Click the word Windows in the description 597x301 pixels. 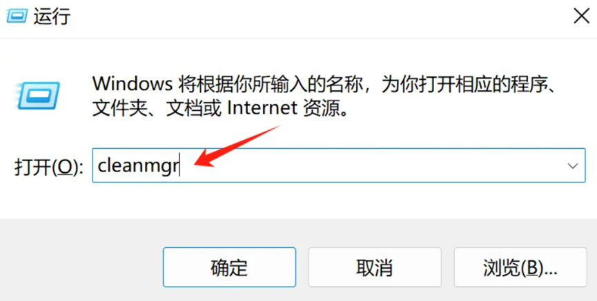pos(133,83)
